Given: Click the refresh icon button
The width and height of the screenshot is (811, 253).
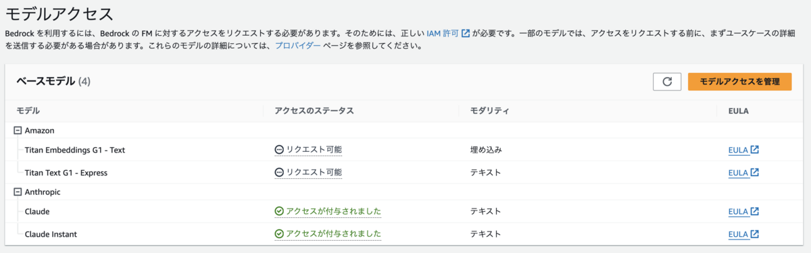Looking at the screenshot, I should (667, 82).
